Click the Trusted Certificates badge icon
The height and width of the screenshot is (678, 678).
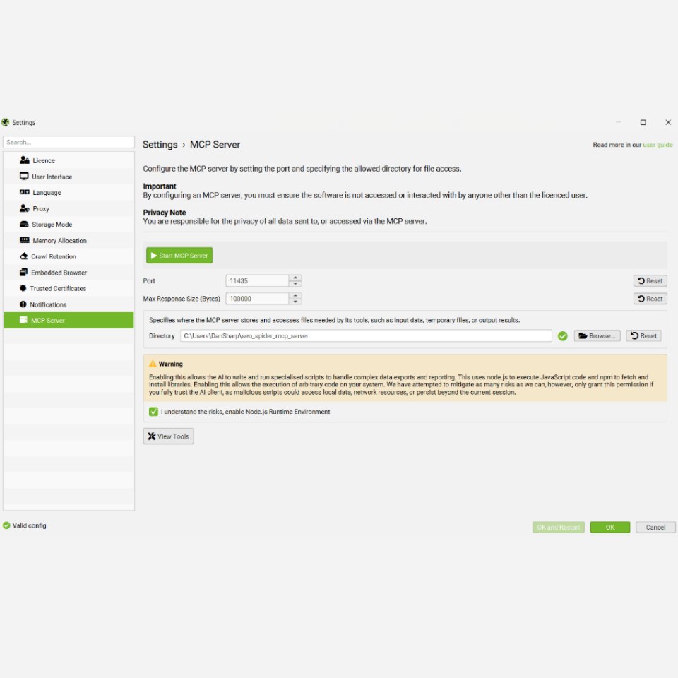coord(23,288)
